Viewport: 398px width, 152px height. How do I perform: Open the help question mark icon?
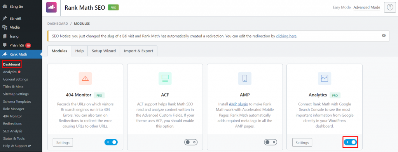389,8
